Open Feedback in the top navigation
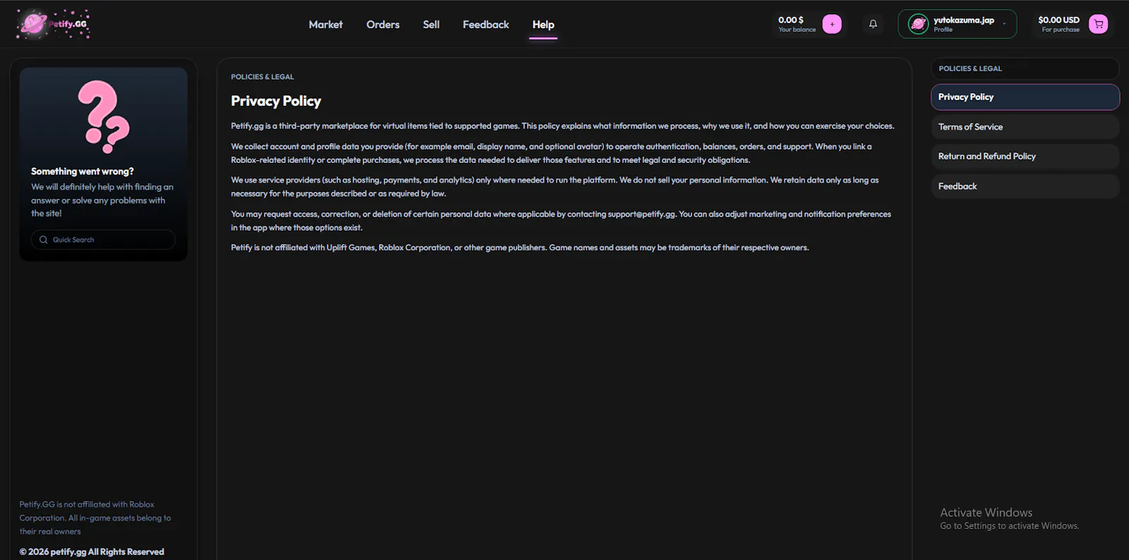This screenshot has height=560, width=1129. [x=485, y=24]
